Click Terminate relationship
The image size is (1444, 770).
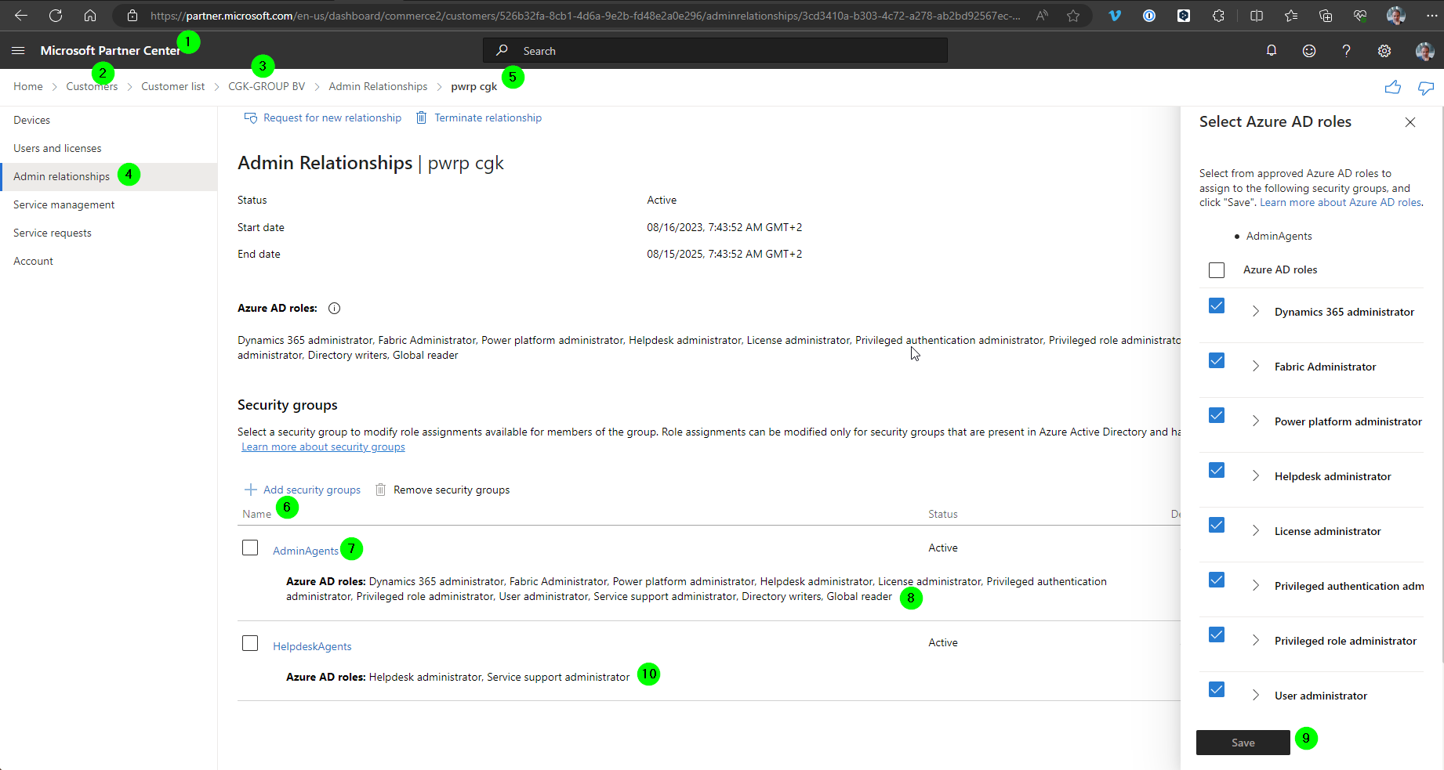coord(478,117)
